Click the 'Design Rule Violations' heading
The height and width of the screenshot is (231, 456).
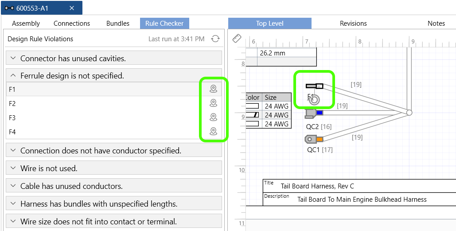[x=40, y=39]
